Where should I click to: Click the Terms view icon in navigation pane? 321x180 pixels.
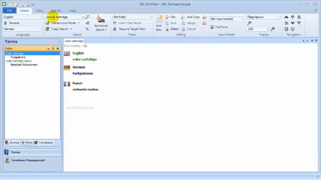[x=7, y=152]
